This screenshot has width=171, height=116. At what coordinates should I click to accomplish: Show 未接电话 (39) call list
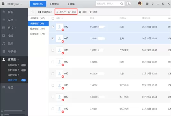click(x=38, y=24)
